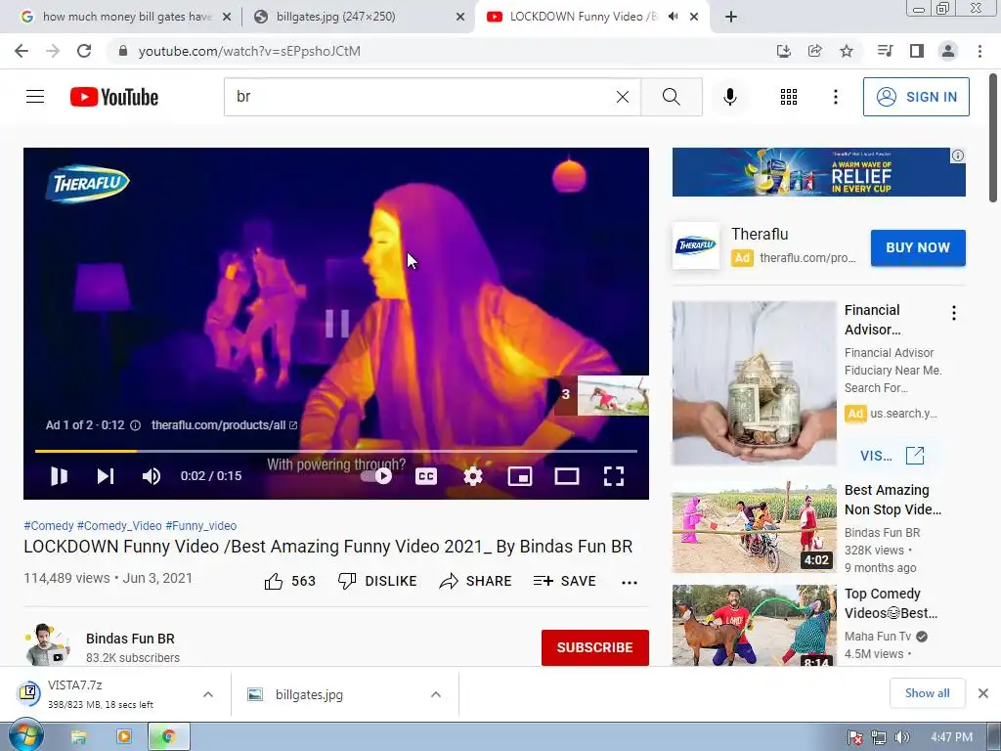Click the #Comedy hashtag
The height and width of the screenshot is (751, 1001).
(49, 525)
